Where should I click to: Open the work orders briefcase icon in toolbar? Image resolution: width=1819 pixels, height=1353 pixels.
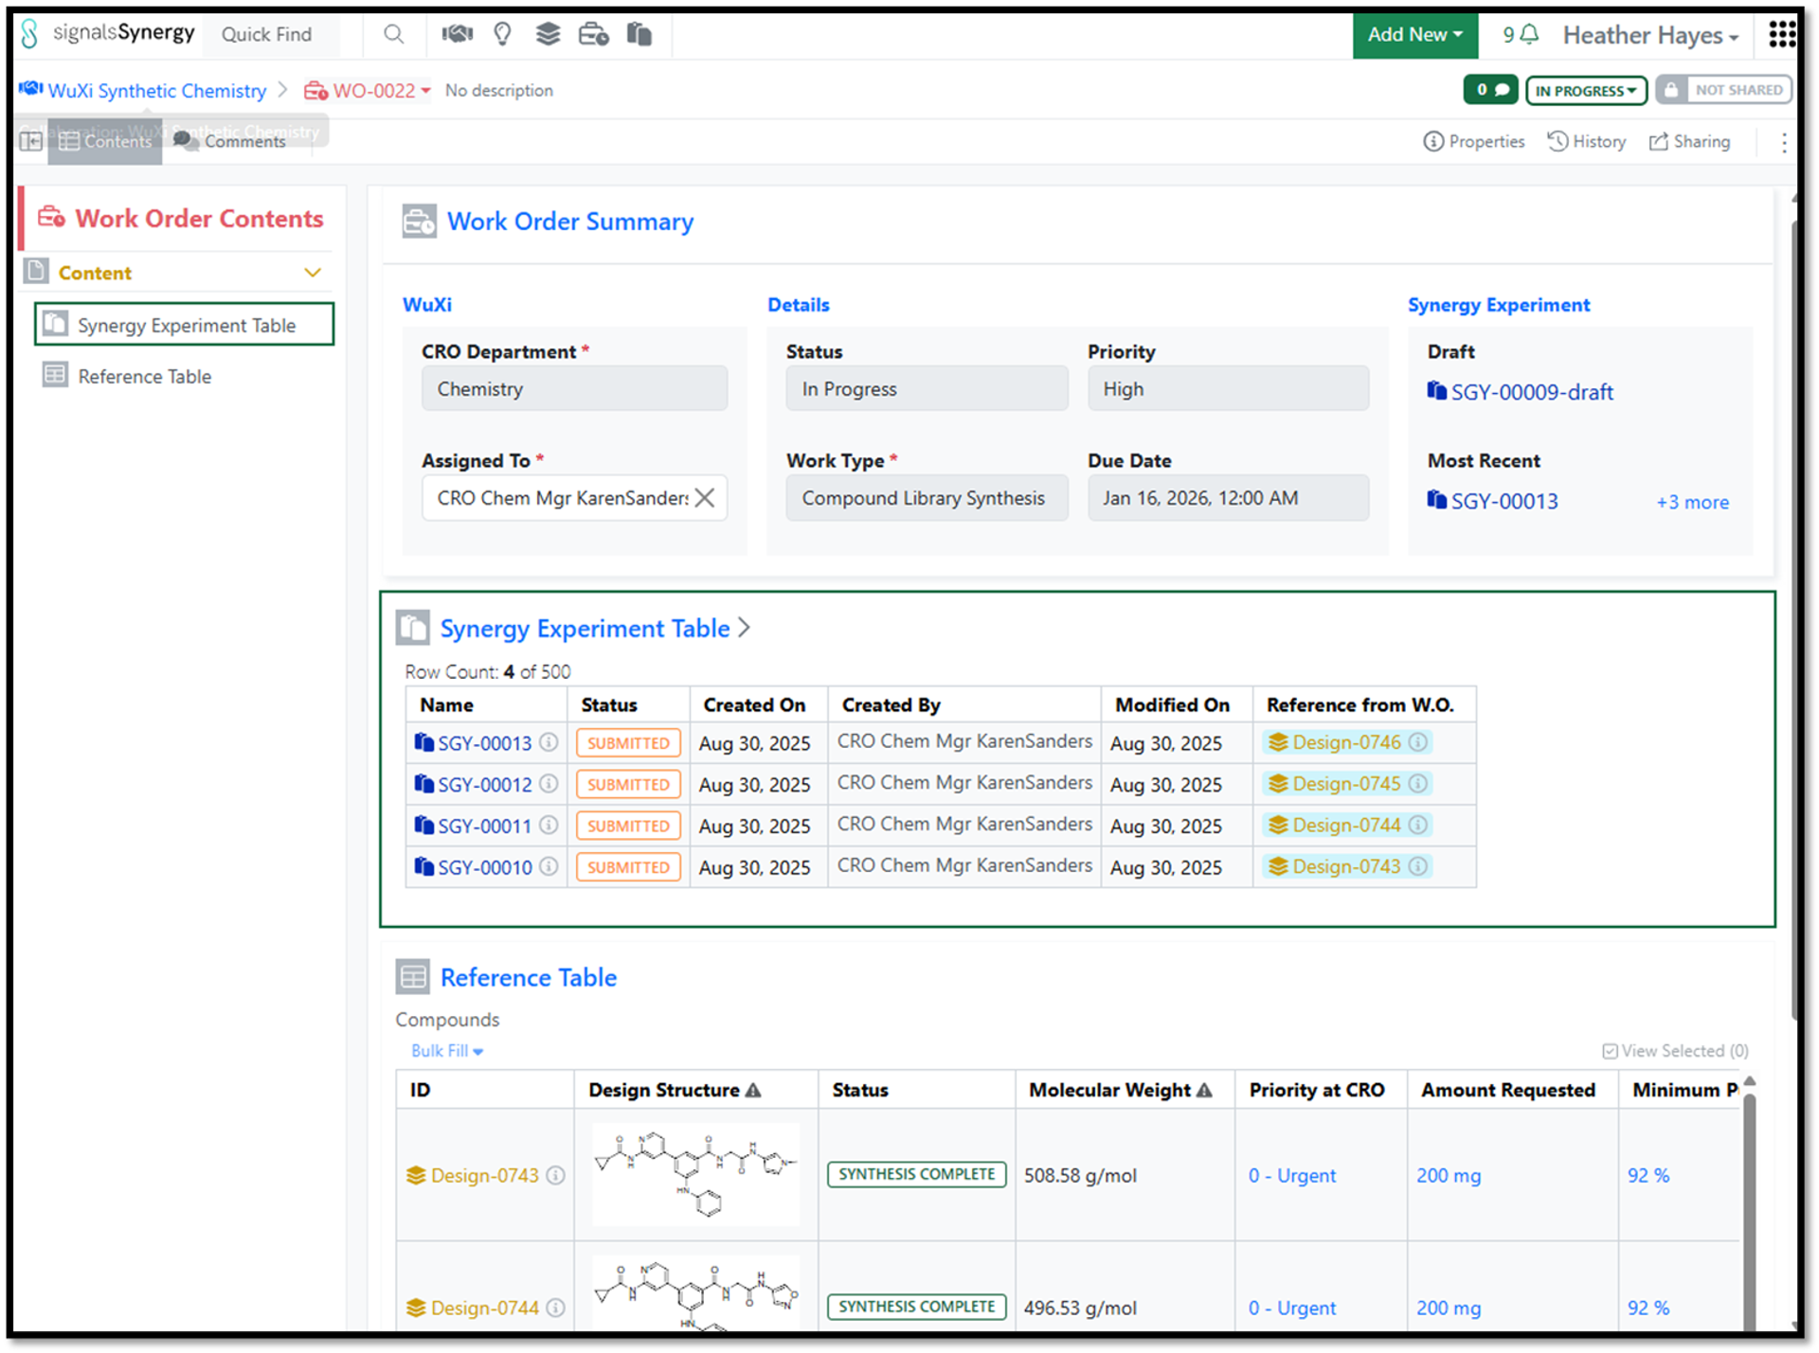click(x=593, y=35)
